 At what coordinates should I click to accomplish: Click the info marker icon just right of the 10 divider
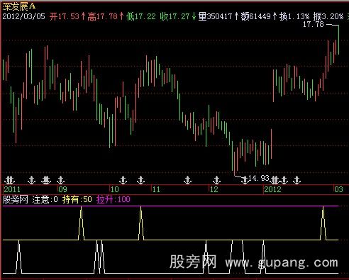coord(123,180)
